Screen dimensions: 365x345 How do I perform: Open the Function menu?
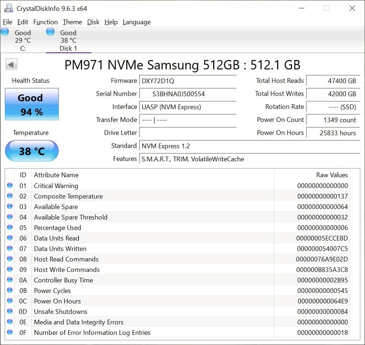(x=46, y=22)
